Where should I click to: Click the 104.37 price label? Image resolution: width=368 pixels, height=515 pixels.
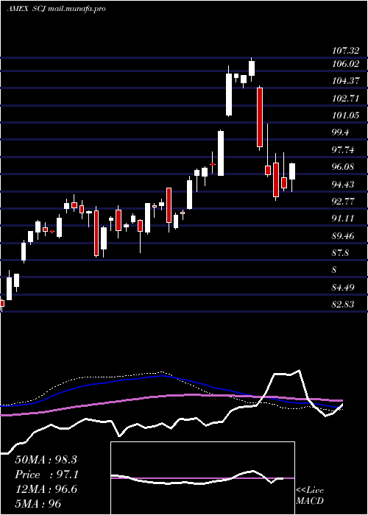pos(345,81)
